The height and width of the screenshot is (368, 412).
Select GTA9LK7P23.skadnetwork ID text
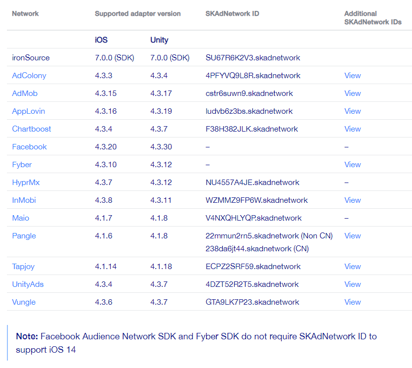252,302
